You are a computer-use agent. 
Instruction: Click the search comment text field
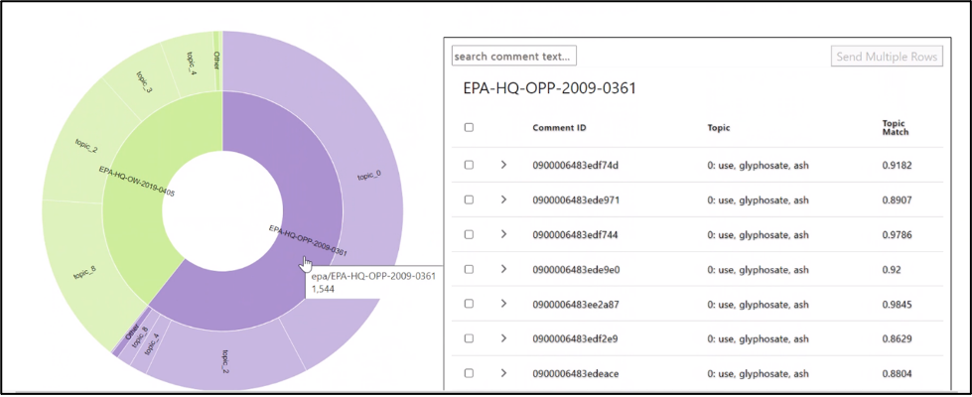click(x=514, y=56)
